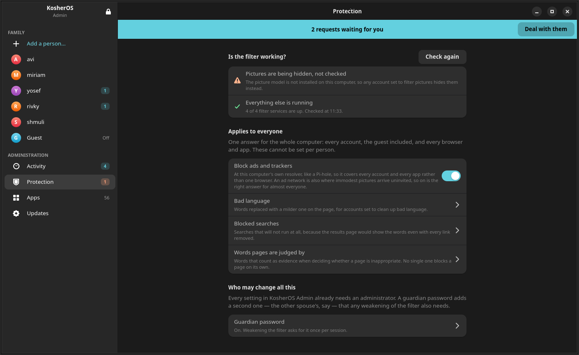The image size is (579, 355).
Task: Select the Guest blue avatar icon
Action: coord(16,138)
